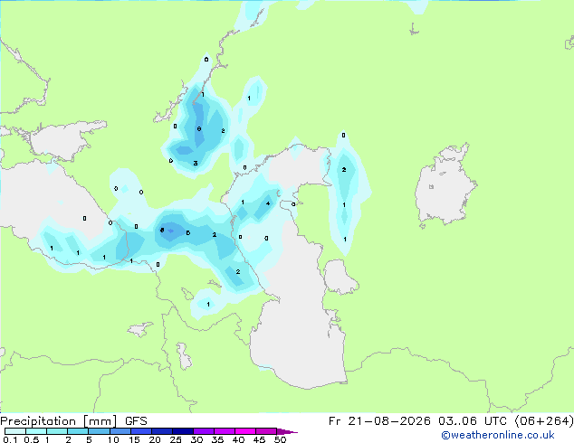Screen dimensions: 574x443
Task: Pick the legend swatch between 15 and 20
Action: pos(141,431)
